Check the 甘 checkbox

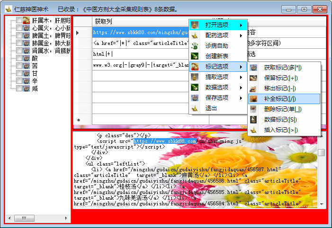(x=19, y=73)
